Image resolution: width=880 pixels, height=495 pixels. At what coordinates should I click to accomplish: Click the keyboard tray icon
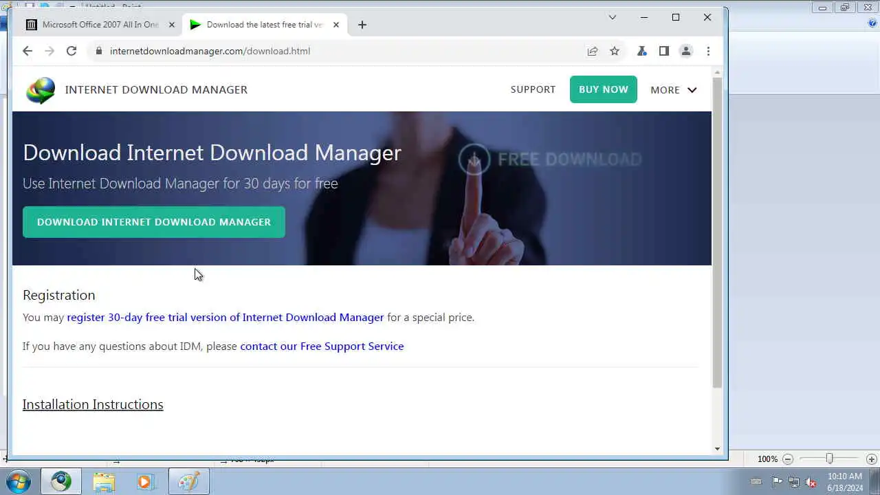pyautogui.click(x=756, y=482)
